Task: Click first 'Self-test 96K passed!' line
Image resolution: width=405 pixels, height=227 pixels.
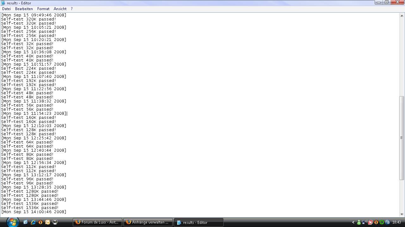Action: pyautogui.click(x=27, y=179)
